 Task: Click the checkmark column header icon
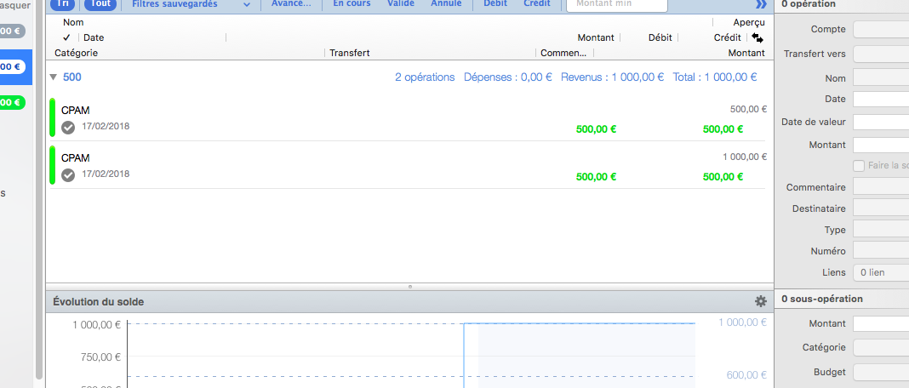(66, 37)
